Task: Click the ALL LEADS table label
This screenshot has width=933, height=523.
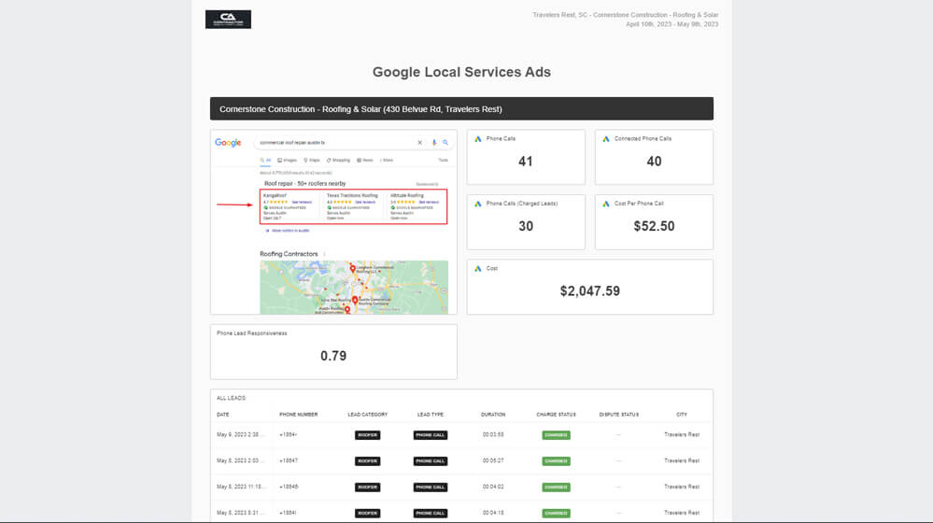Action: coord(232,398)
